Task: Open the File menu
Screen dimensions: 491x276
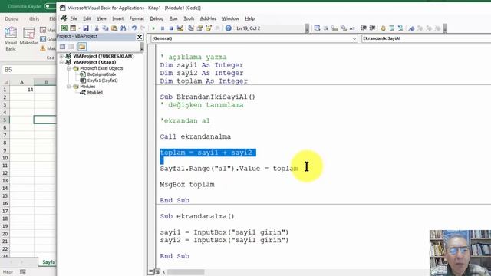Action: (74, 18)
